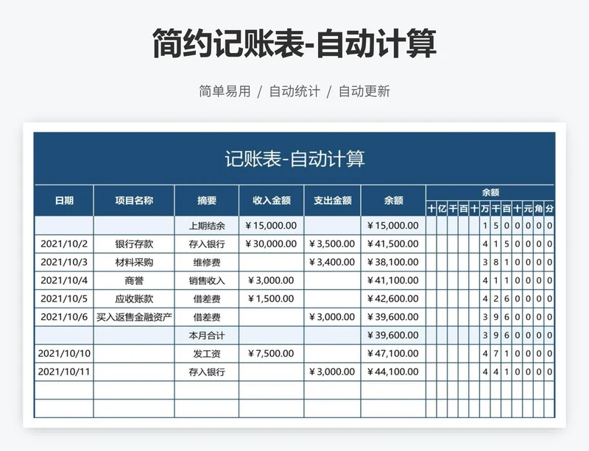Select the 销售收入 summary cell
This screenshot has height=451, width=589.
tap(207, 280)
